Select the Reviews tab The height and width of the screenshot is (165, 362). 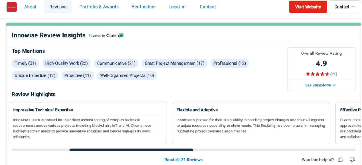click(58, 7)
